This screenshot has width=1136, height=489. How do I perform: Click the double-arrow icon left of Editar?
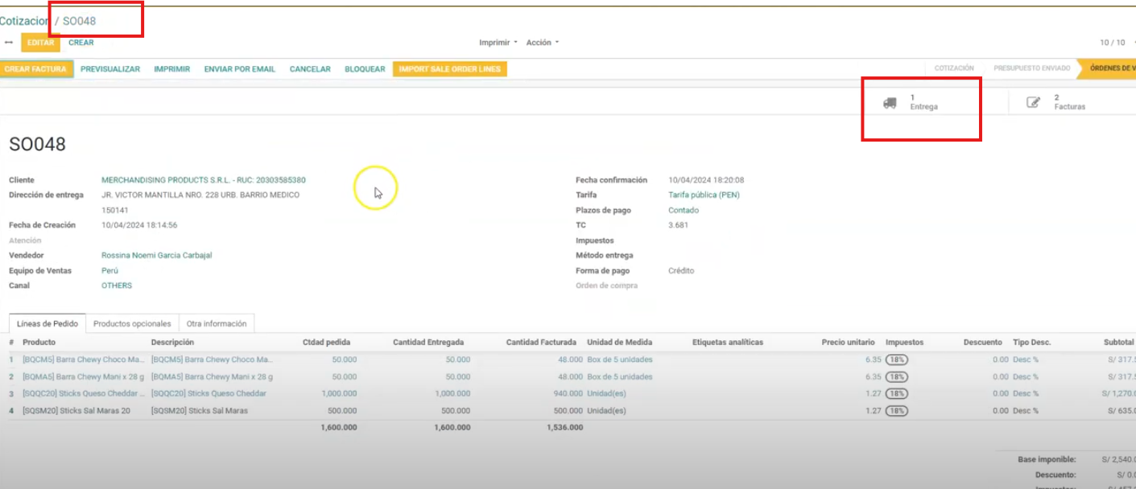click(x=9, y=43)
